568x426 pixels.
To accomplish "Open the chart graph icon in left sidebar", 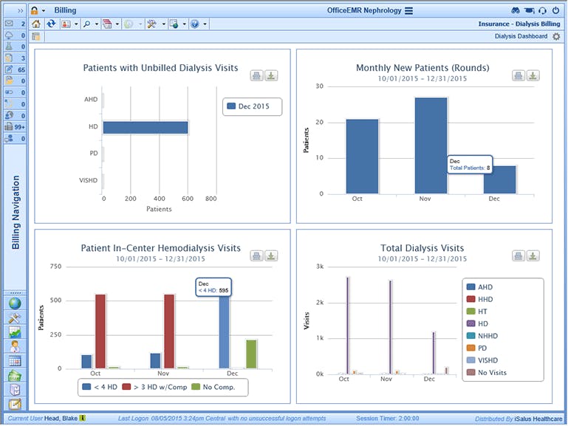I will click(x=15, y=332).
